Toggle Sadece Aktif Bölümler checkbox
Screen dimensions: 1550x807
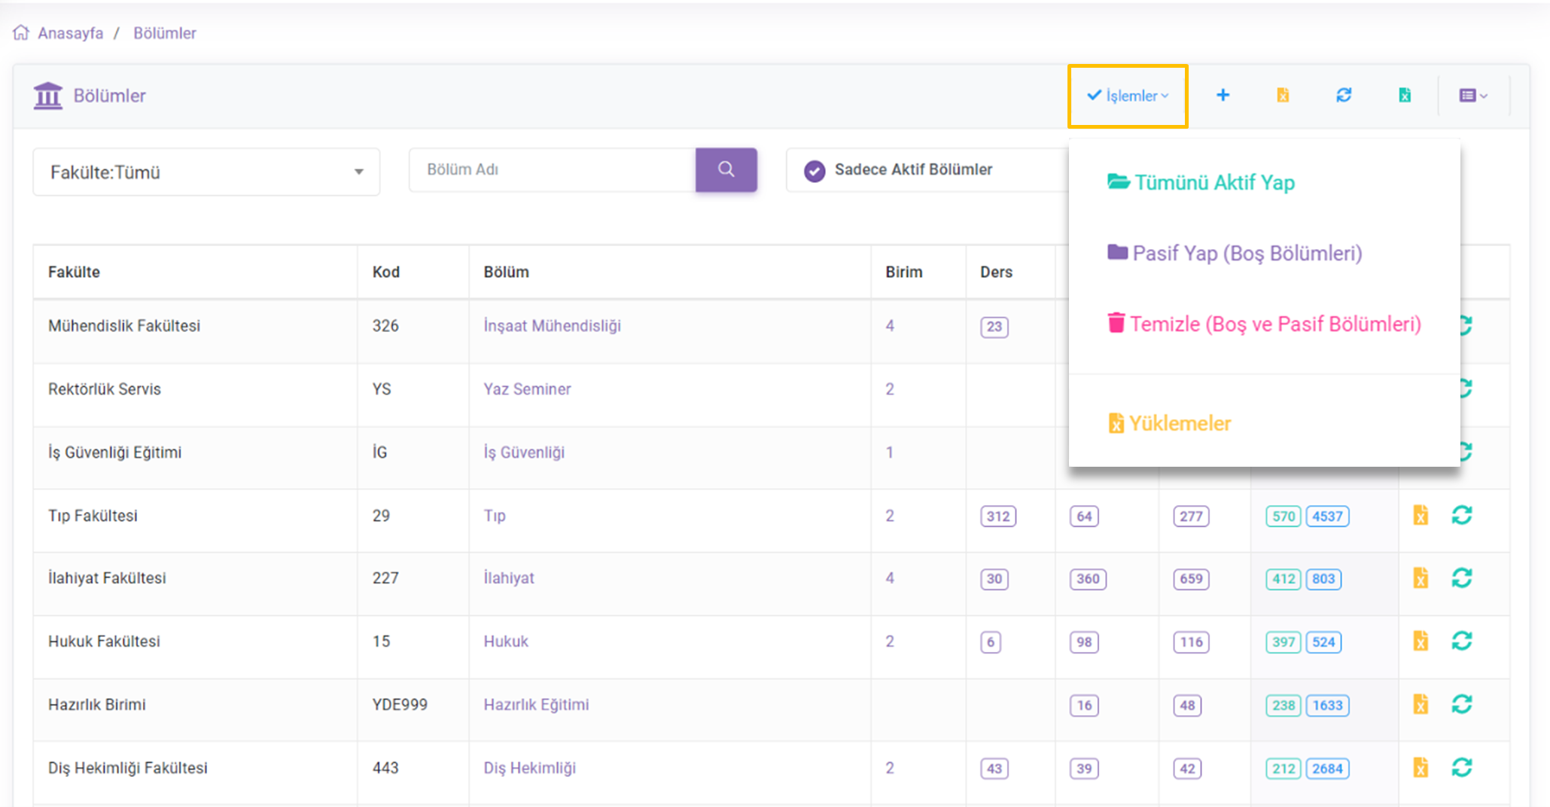pos(815,171)
